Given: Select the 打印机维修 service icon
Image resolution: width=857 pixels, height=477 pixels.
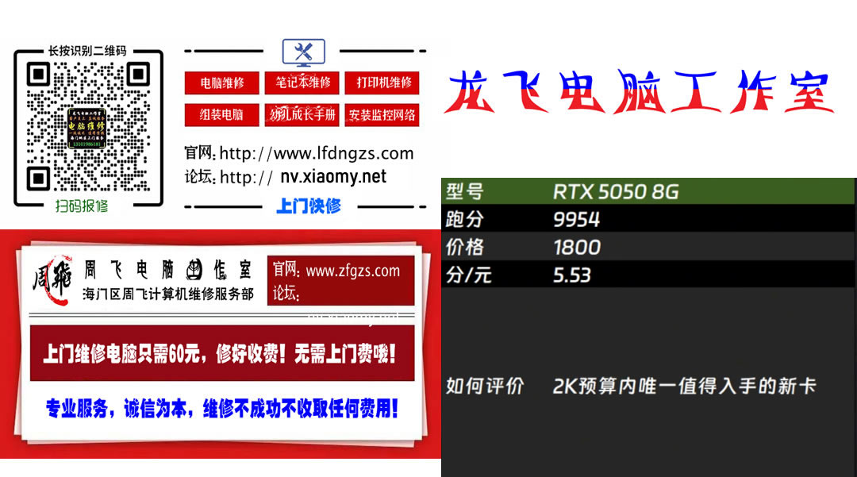Looking at the screenshot, I should [x=382, y=83].
